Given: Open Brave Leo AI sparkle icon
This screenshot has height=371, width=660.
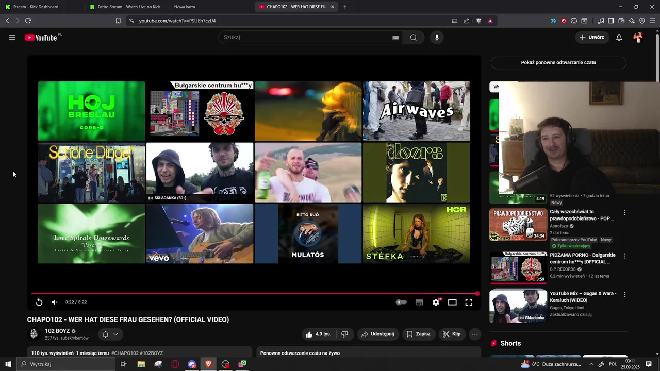Looking at the screenshot, I should [x=632, y=21].
